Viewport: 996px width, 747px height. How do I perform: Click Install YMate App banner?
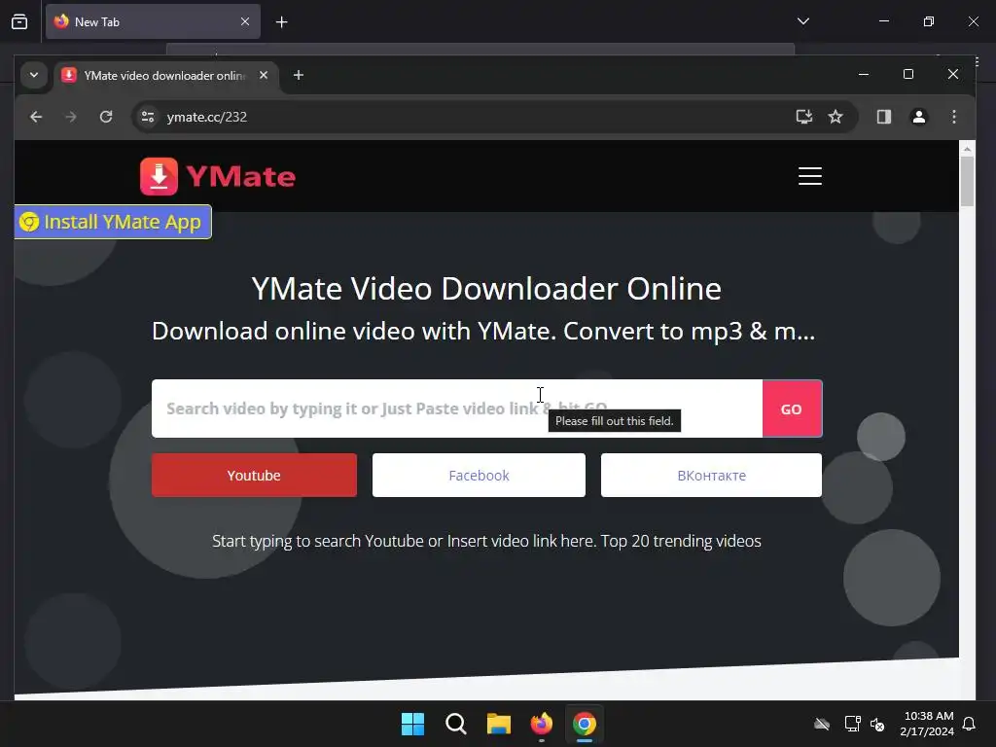click(x=113, y=222)
